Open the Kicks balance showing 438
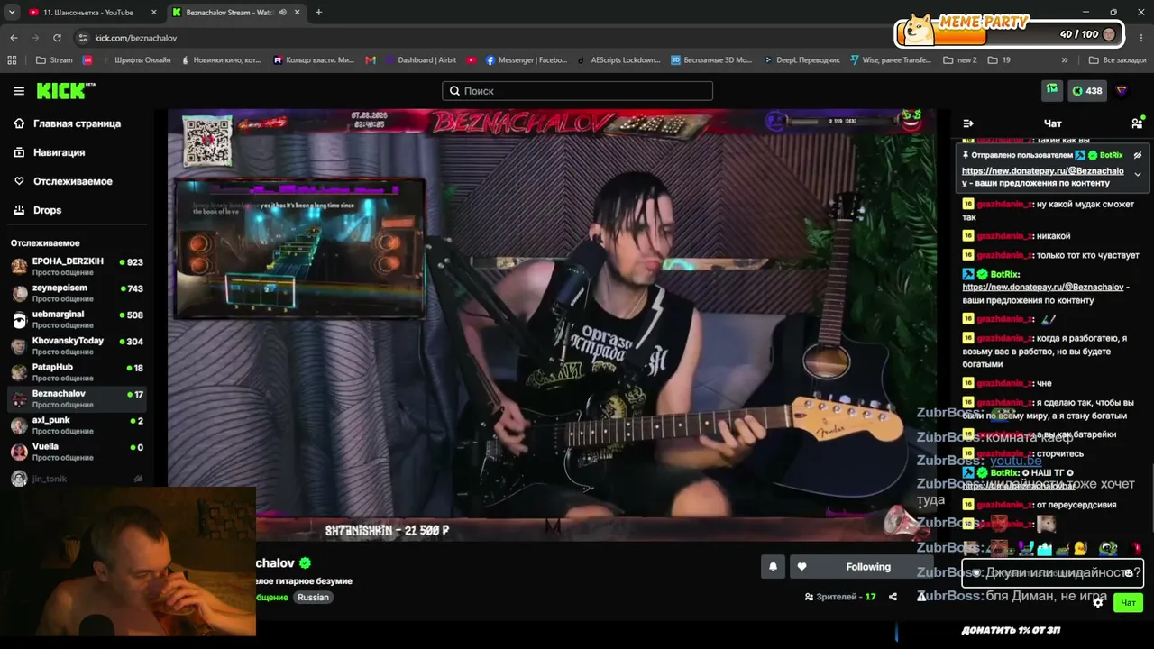This screenshot has height=649, width=1154. point(1086,90)
